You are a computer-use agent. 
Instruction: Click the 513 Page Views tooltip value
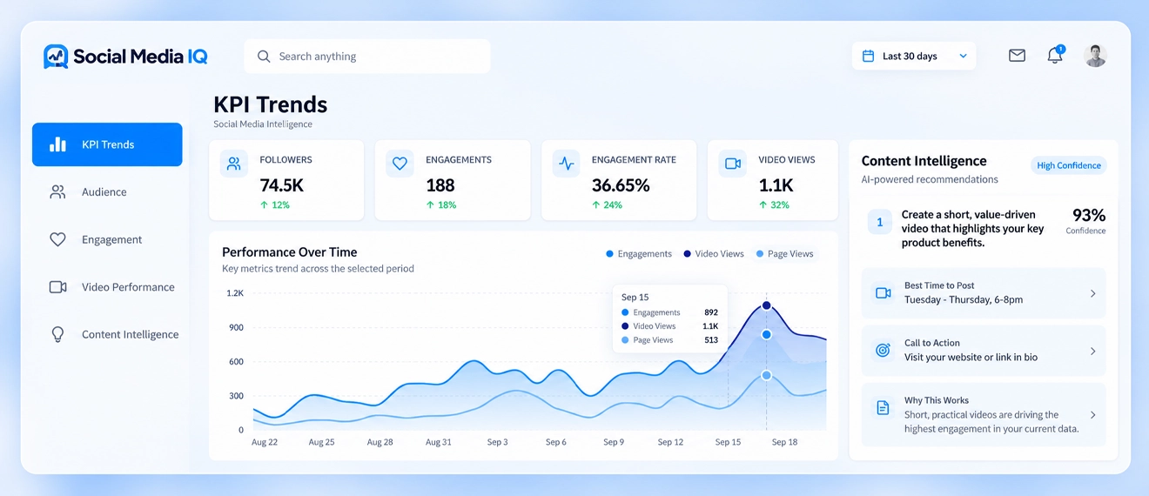pos(711,340)
